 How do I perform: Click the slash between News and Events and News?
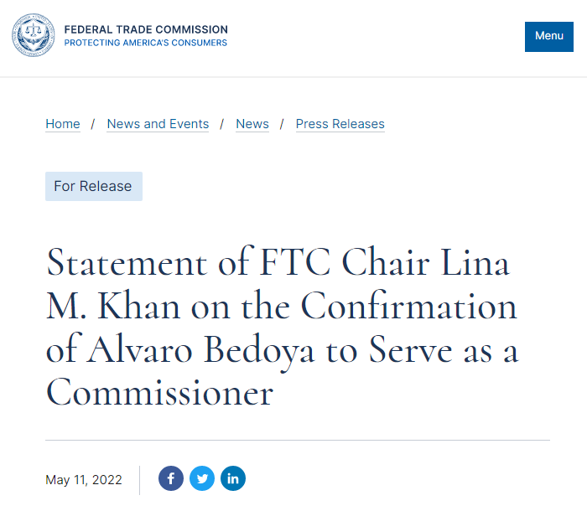click(x=222, y=124)
